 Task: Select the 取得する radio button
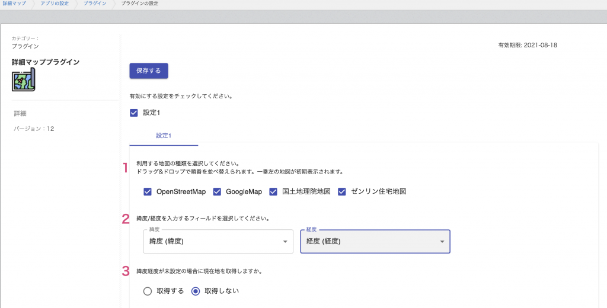(x=148, y=291)
